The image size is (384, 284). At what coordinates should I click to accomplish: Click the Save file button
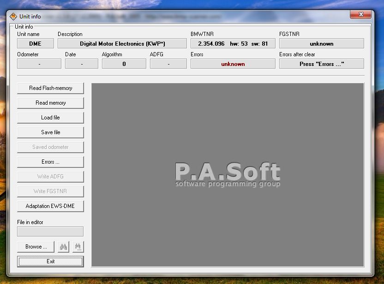50,132
